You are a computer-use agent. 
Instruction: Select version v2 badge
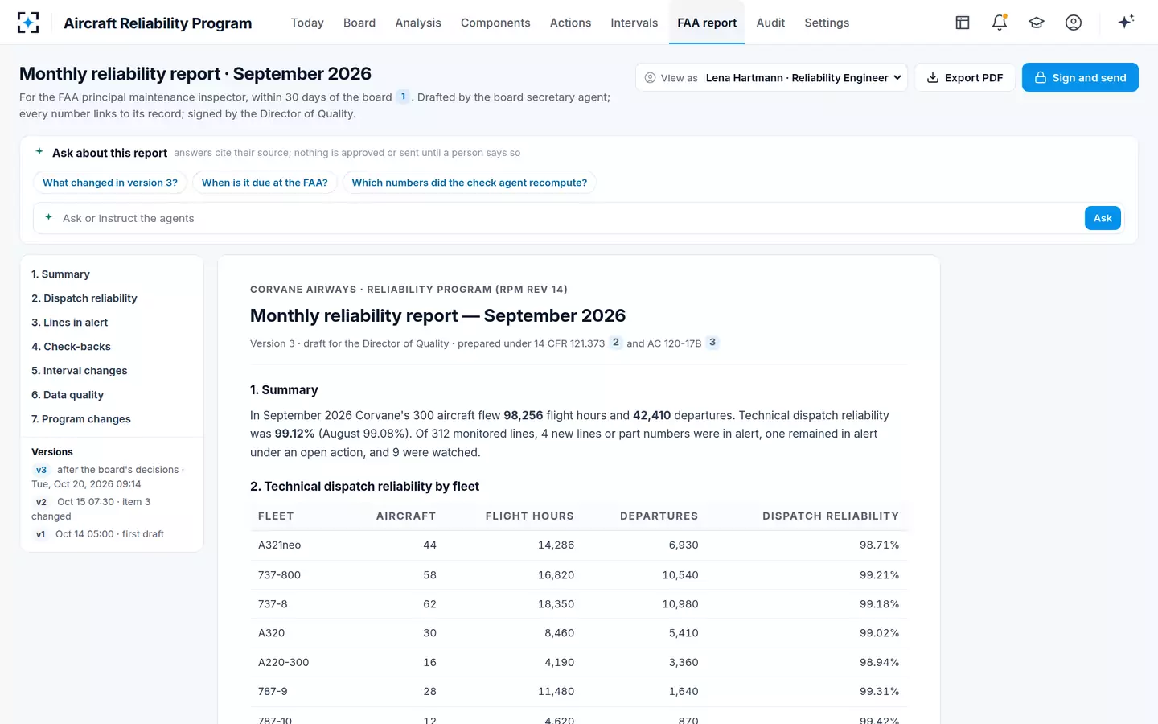[x=42, y=502]
